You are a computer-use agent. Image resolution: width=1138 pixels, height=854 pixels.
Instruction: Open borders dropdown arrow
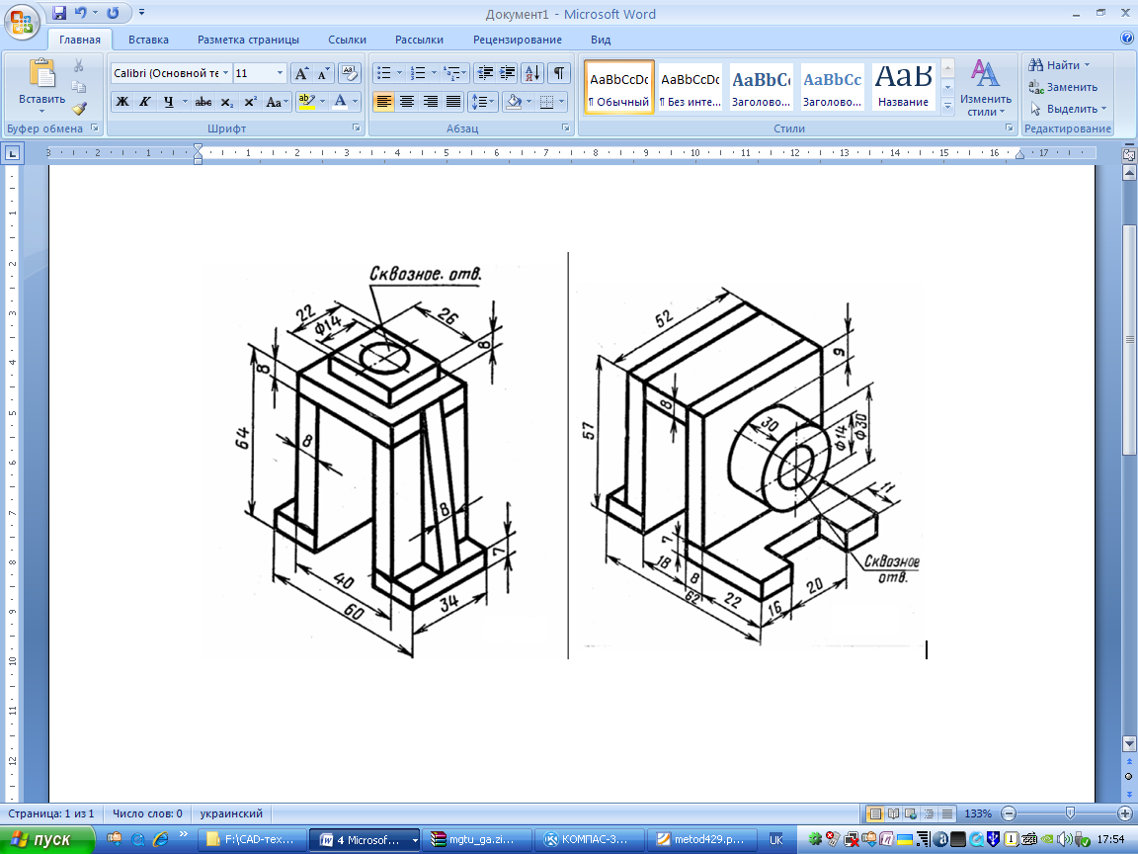tap(562, 102)
